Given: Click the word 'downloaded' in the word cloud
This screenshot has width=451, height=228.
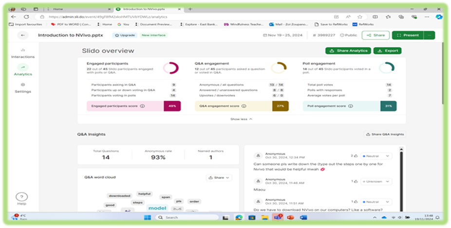Looking at the screenshot, I should [120, 196].
